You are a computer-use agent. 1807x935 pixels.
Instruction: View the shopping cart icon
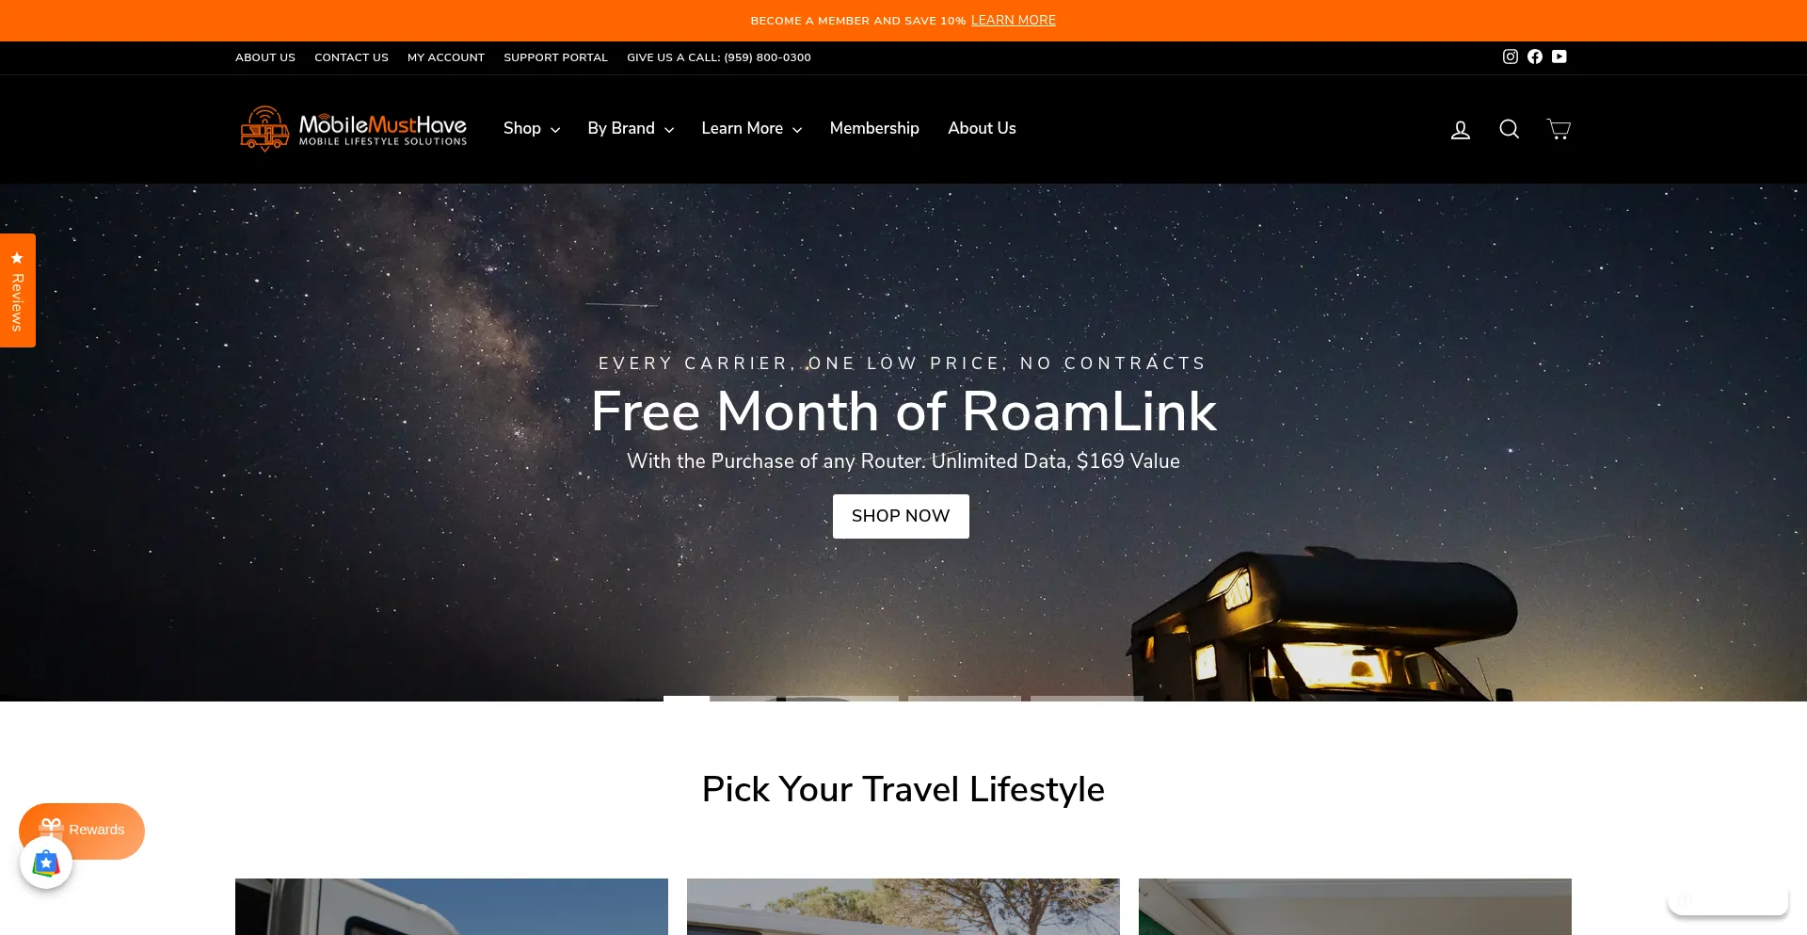[x=1559, y=129]
